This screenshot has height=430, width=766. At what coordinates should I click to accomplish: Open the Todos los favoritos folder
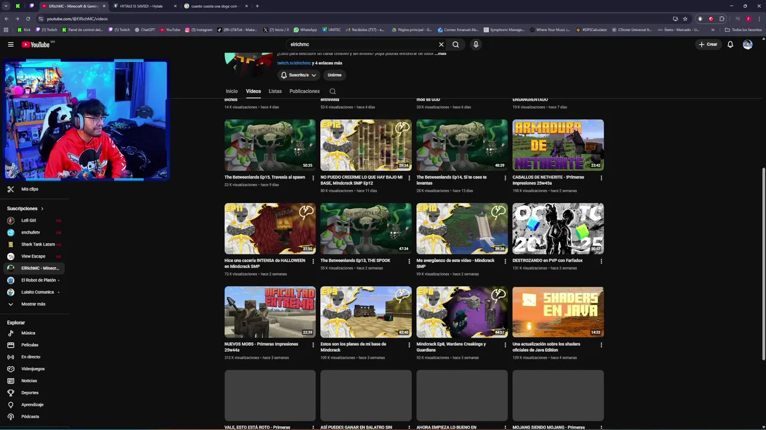point(743,29)
